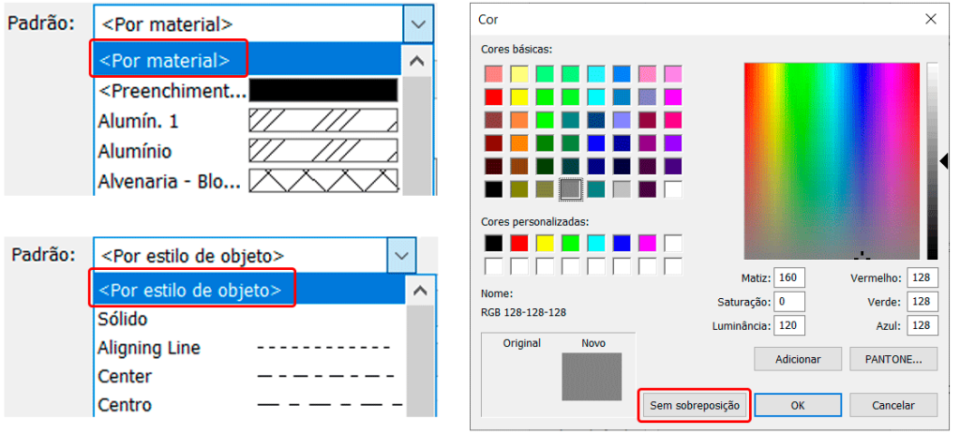
Task: Click the Cancelar button
Action: [893, 405]
